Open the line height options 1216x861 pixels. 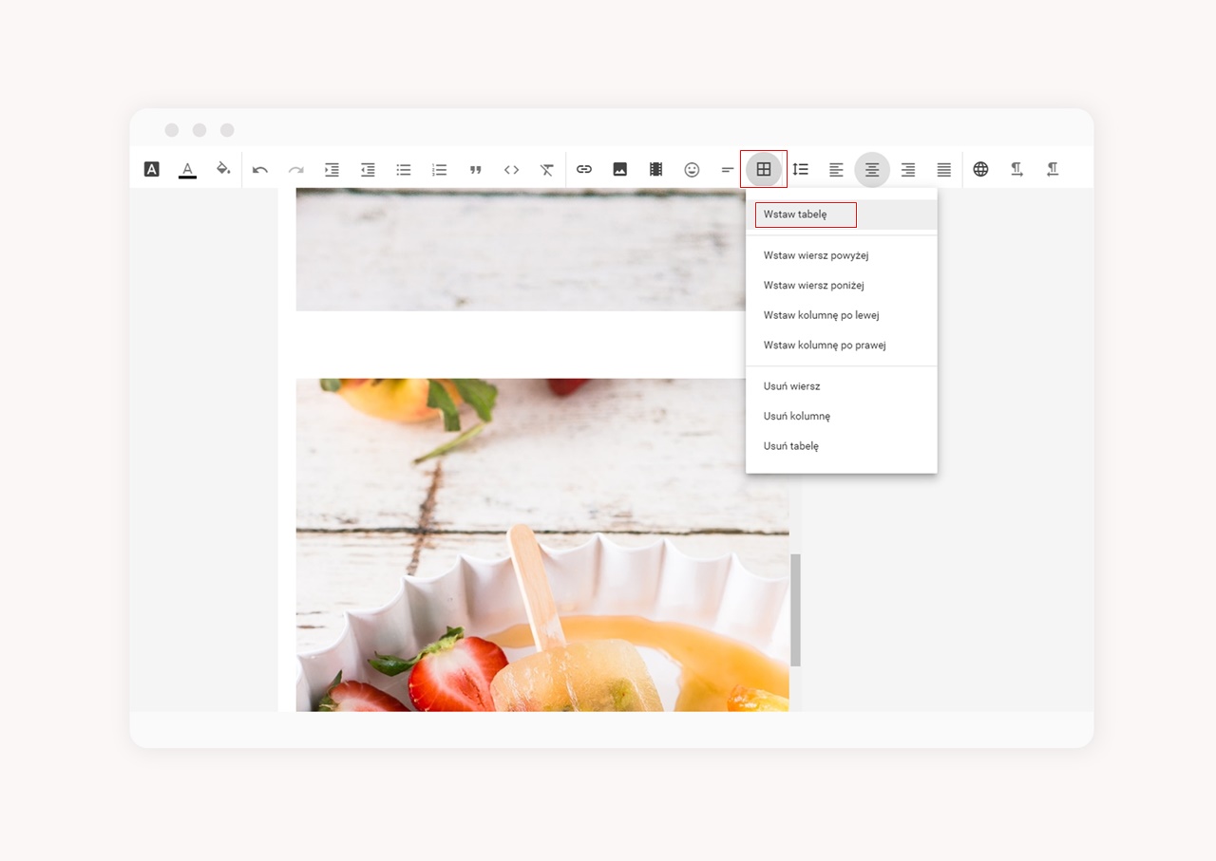800,170
